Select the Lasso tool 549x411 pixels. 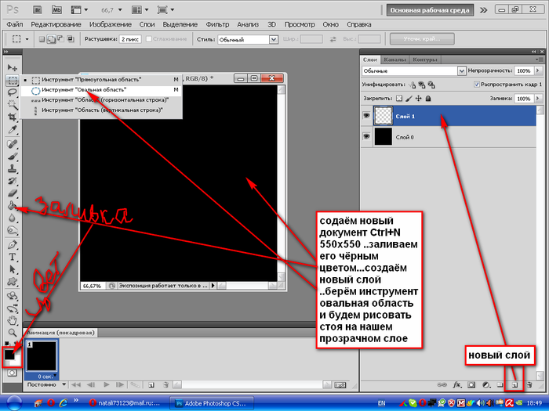(x=13, y=92)
